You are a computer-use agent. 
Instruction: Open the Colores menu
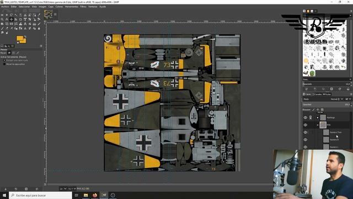pos(59,7)
